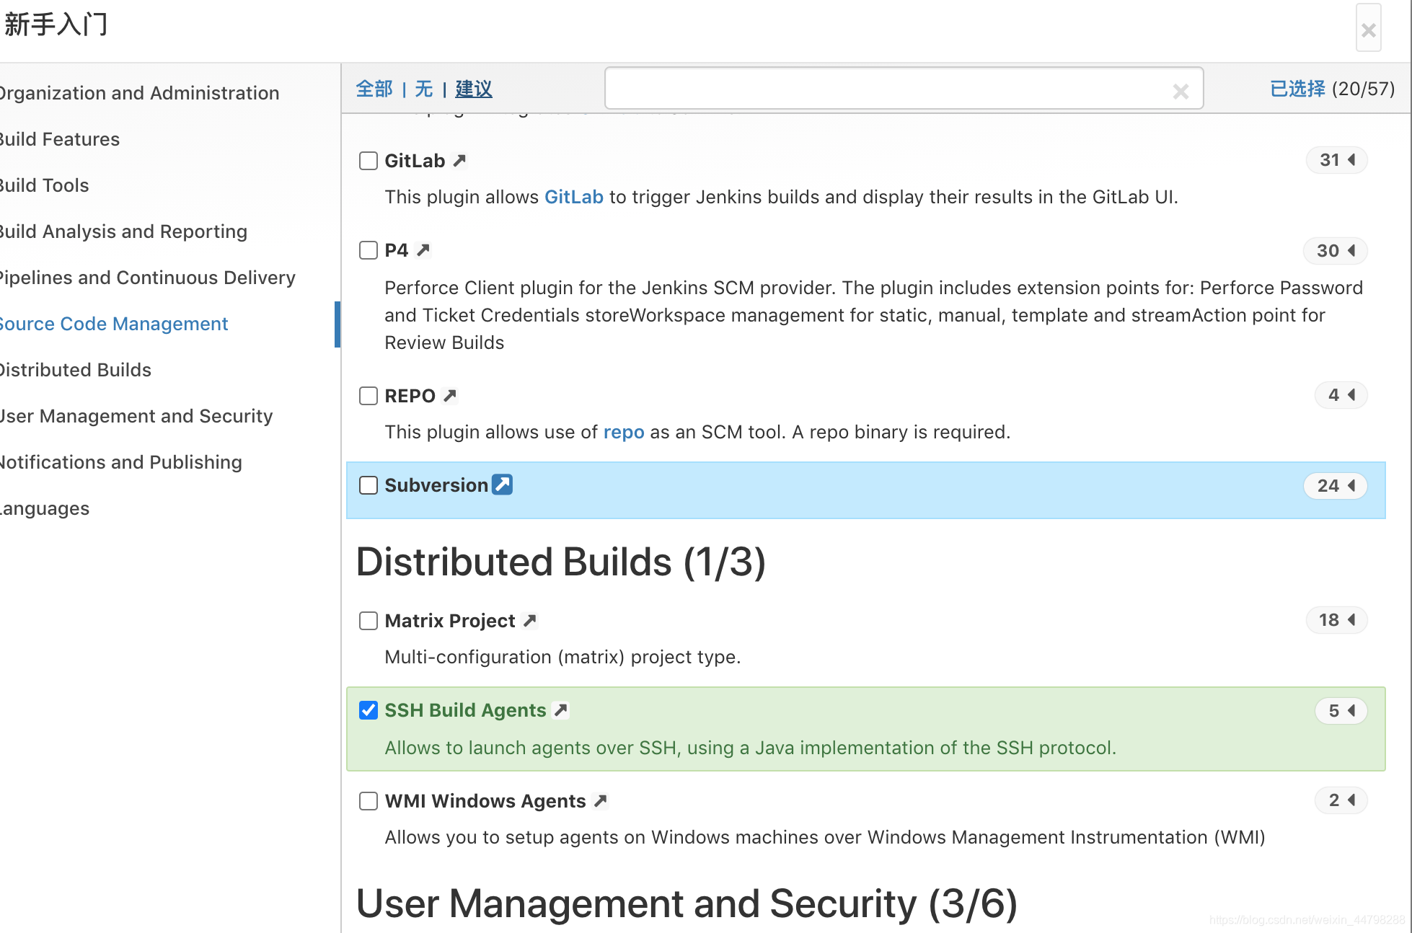The image size is (1412, 933).
Task: Check the Subversion plugin checkbox
Action: pyautogui.click(x=369, y=485)
